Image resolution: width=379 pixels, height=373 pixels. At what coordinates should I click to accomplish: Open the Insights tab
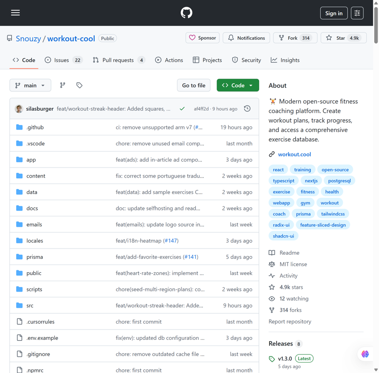pyautogui.click(x=285, y=60)
